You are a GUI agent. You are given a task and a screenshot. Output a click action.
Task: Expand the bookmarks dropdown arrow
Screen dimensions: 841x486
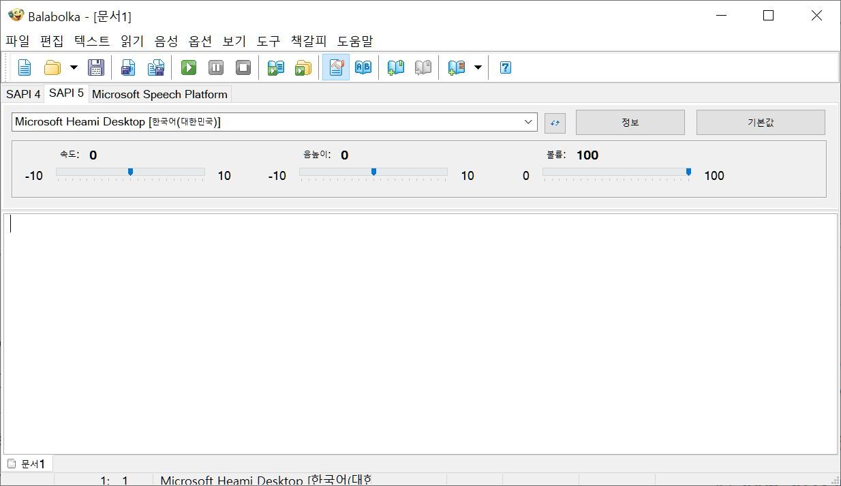(x=478, y=67)
